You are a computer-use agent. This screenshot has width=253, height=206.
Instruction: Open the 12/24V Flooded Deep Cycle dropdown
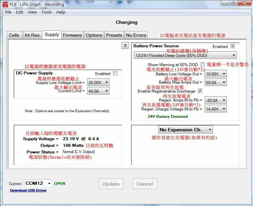point(185,55)
